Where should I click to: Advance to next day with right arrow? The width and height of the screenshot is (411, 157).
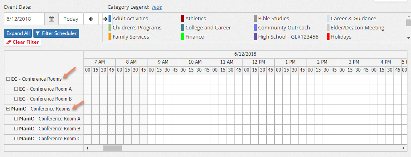105,19
